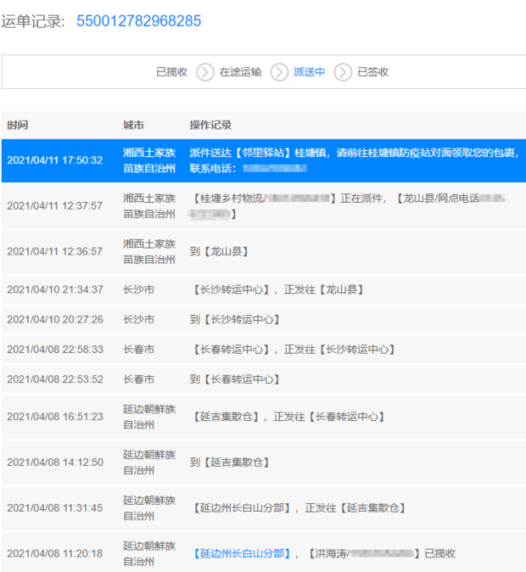Select the 派送中 status step
Image resolution: width=526 pixels, height=572 pixels.
pos(309,72)
